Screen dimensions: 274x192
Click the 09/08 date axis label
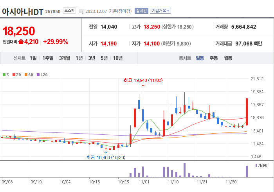[x=7, y=182]
